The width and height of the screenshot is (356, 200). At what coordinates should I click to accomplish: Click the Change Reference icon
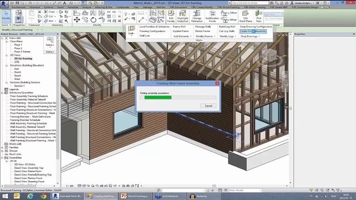click(x=196, y=16)
